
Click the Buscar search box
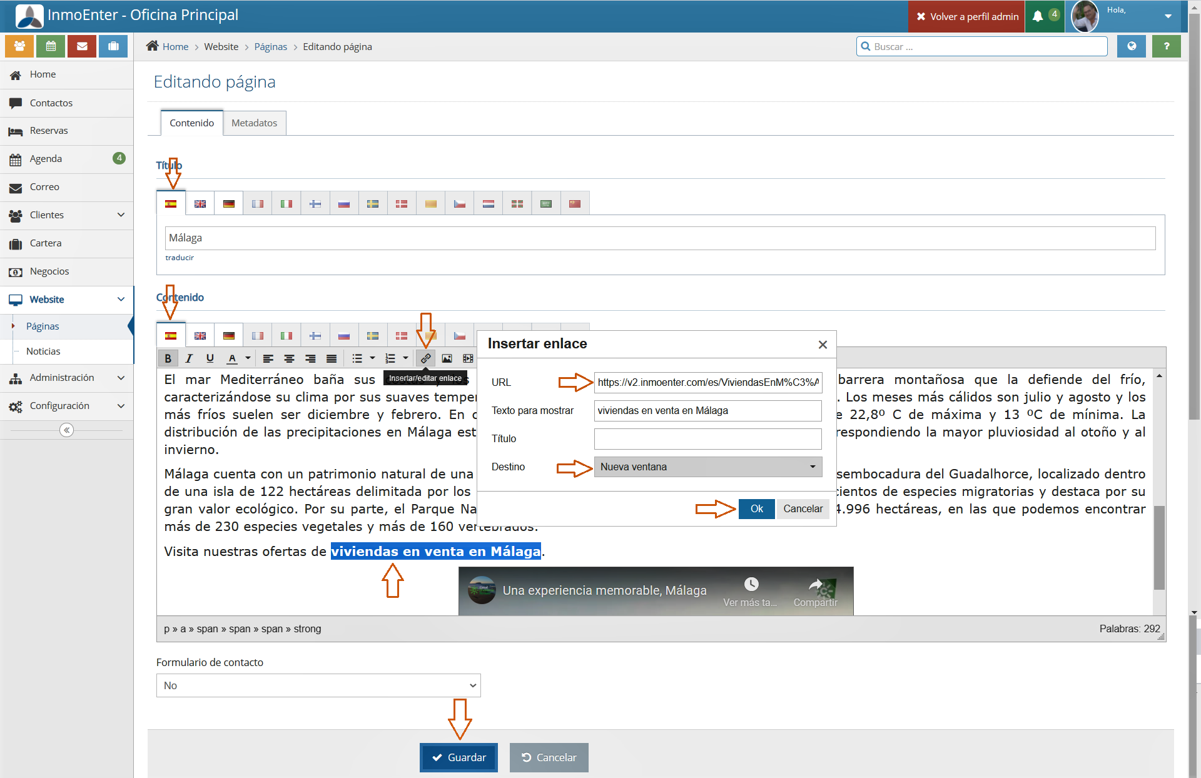[981, 46]
